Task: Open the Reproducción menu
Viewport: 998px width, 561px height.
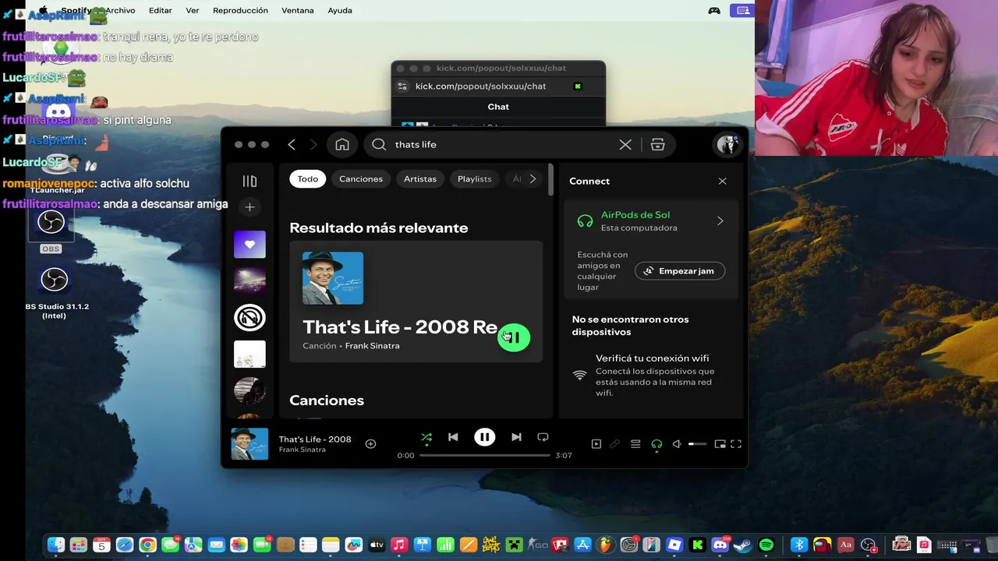Action: [x=240, y=10]
